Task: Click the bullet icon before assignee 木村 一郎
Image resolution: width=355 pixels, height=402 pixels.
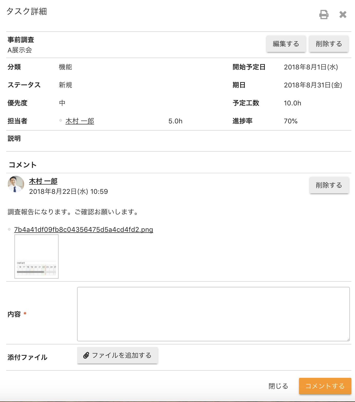Action: [61, 120]
